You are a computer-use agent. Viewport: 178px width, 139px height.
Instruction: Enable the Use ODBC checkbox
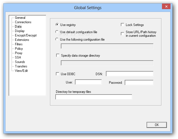tap(57, 74)
